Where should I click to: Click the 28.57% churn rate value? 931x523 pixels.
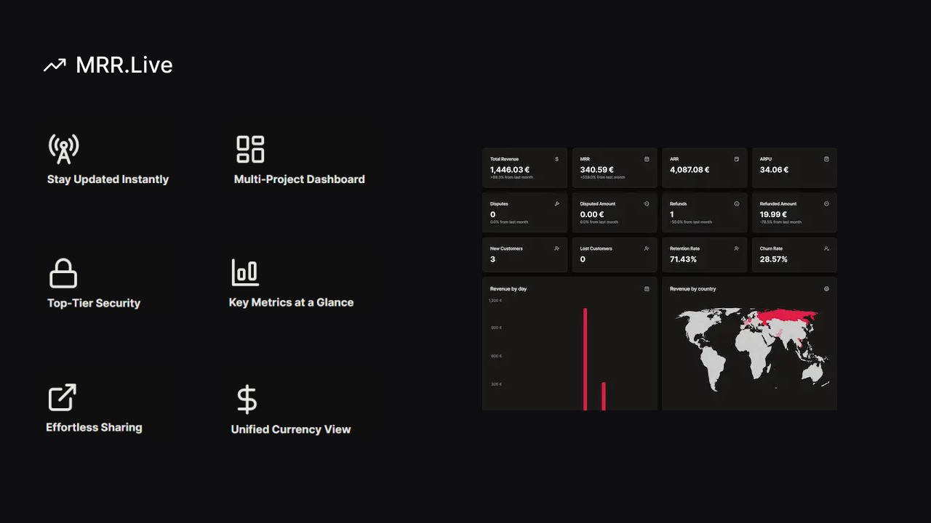[x=773, y=259]
